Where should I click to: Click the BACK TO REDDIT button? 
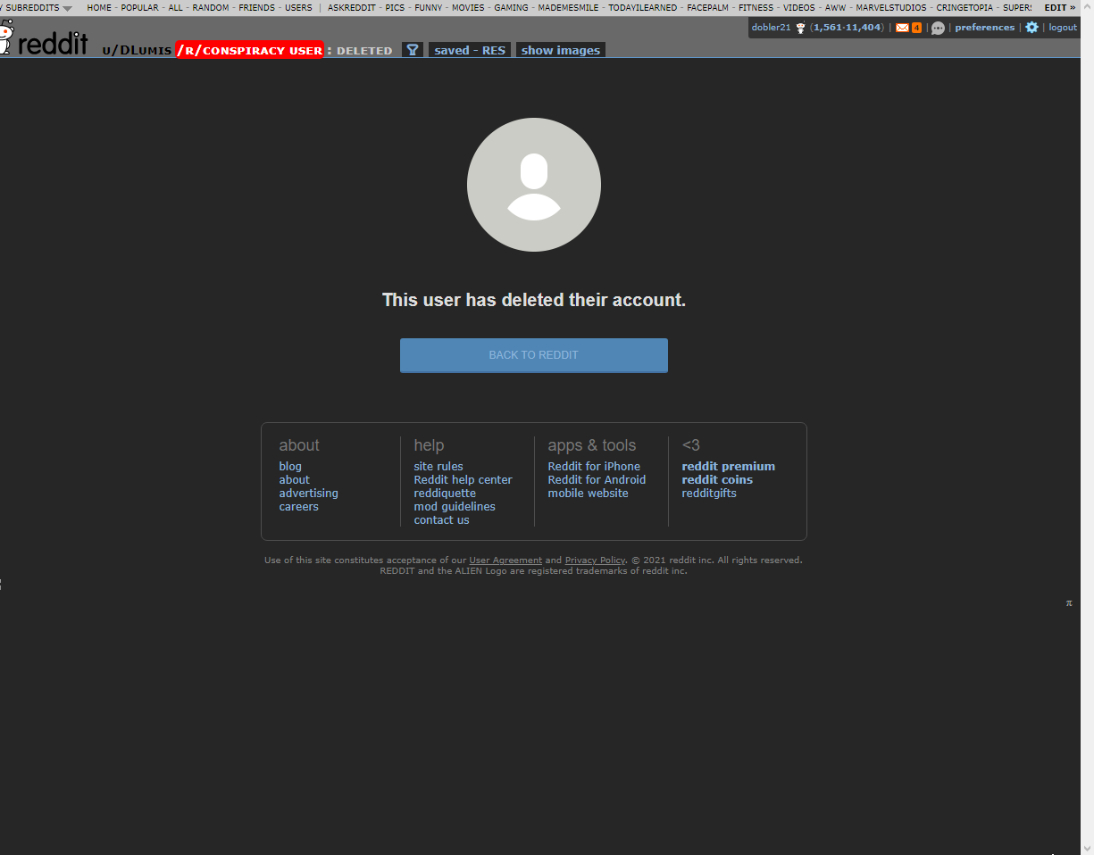tap(534, 355)
